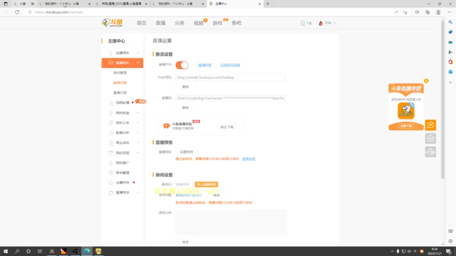The height and width of the screenshot is (256, 456).
Task: Open 我的推广 in the sidebar
Action: pos(123,163)
